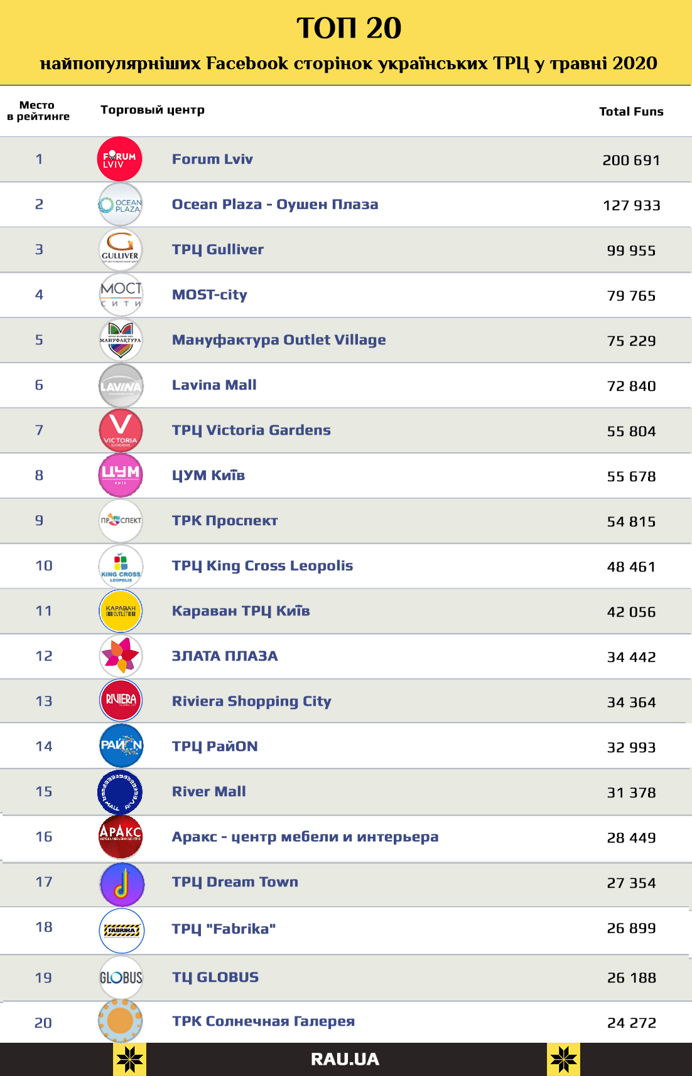The height and width of the screenshot is (1076, 692).
Task: Click the Forum Lviv red logo
Action: coord(119,159)
